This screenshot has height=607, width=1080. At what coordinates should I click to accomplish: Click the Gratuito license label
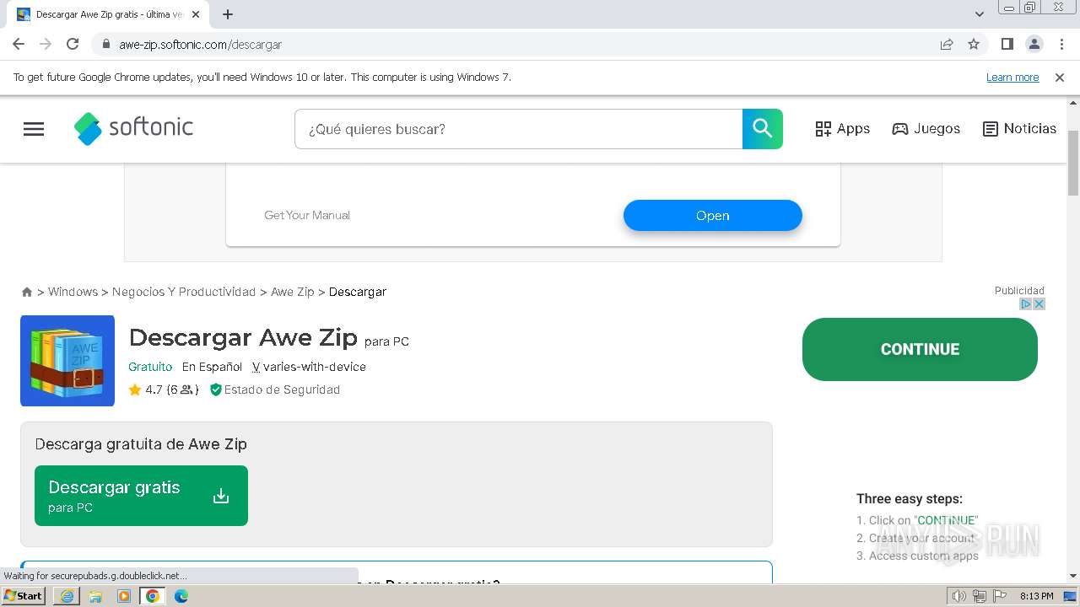[x=150, y=367]
